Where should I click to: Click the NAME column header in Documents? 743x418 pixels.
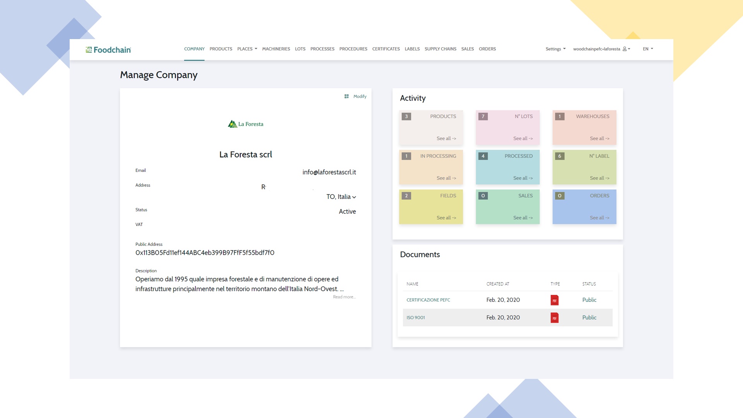[412, 284]
